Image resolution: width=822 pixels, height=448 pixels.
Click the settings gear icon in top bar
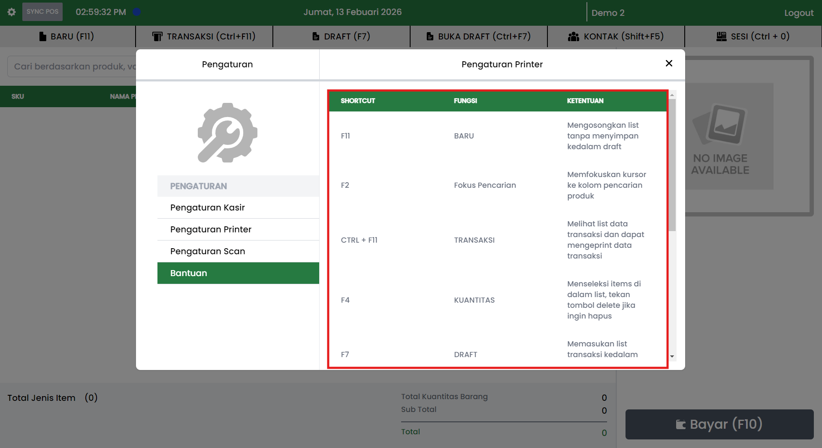coord(12,12)
